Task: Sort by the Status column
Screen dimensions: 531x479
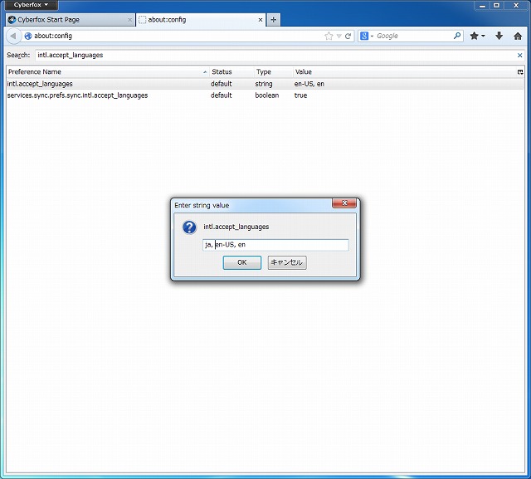Action: tap(231, 72)
